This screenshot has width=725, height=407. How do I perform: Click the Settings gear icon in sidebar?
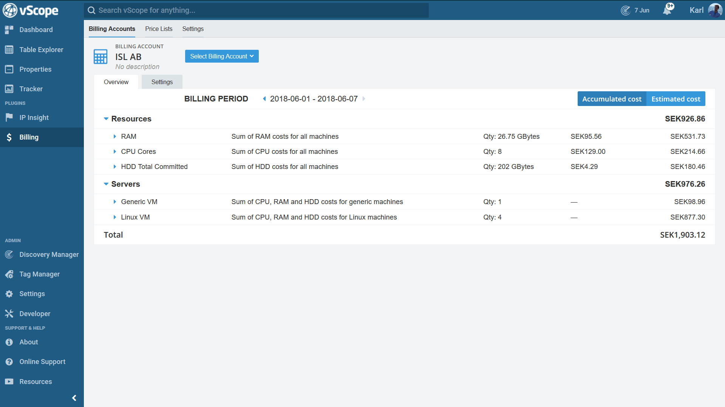coord(9,294)
